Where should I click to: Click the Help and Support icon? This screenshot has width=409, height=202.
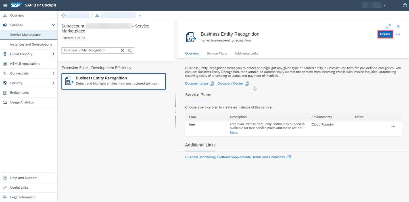click(x=5, y=178)
